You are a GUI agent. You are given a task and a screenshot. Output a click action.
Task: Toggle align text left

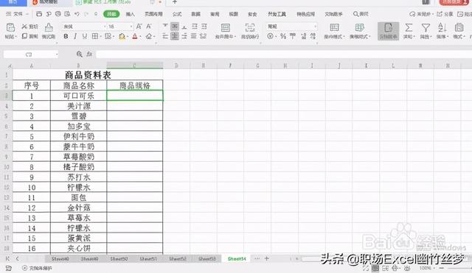(x=165, y=36)
